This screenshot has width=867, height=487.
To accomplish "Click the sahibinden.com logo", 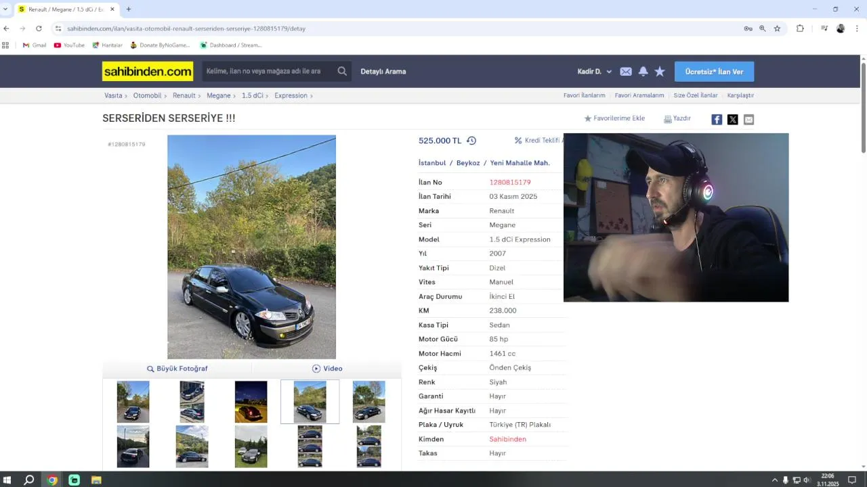I will pos(148,71).
